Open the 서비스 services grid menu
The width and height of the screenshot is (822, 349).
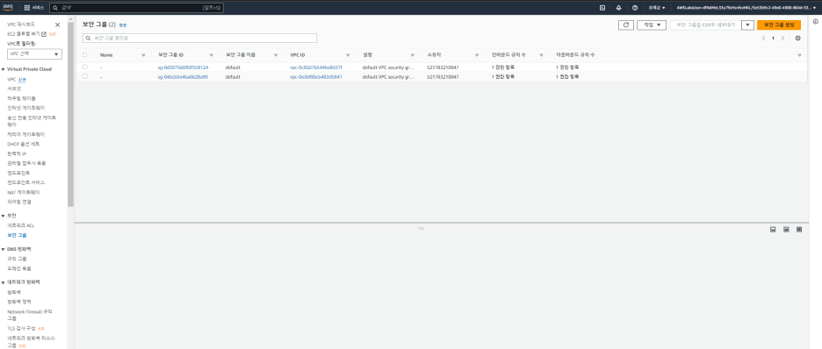click(34, 8)
